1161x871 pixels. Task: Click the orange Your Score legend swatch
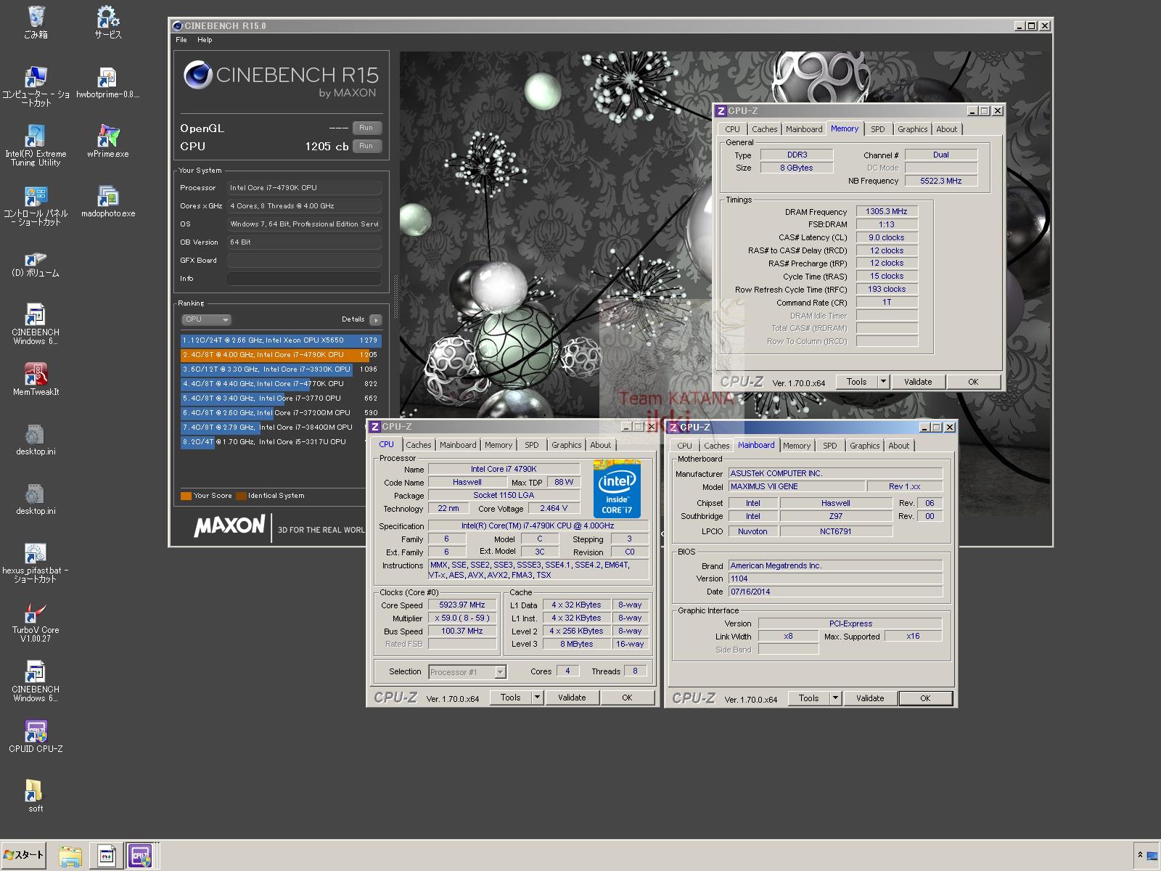(186, 496)
